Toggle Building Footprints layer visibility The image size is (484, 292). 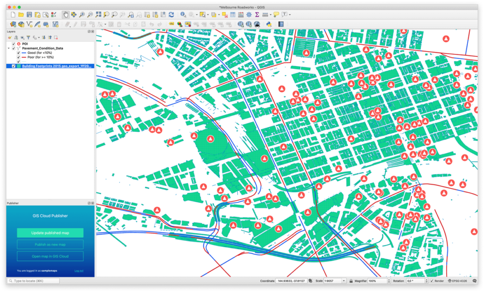tap(14, 66)
